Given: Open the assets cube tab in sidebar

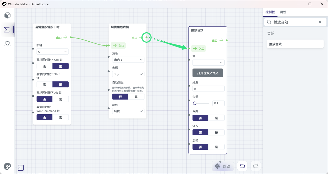Looking at the screenshot, I should pos(8,15).
